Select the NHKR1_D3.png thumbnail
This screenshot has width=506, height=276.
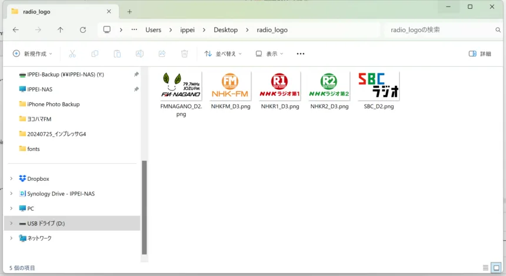(280, 86)
